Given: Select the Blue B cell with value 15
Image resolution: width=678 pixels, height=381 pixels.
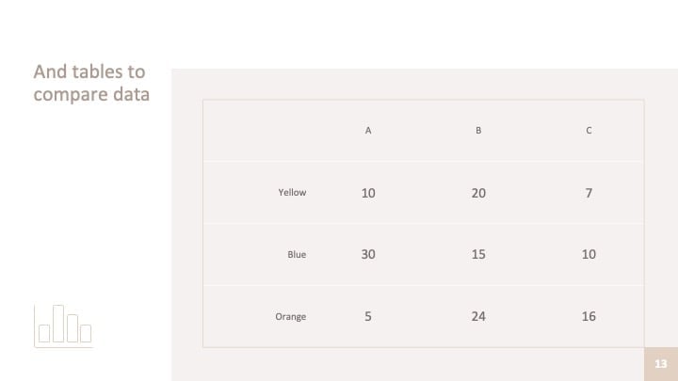Looking at the screenshot, I should 478,254.
